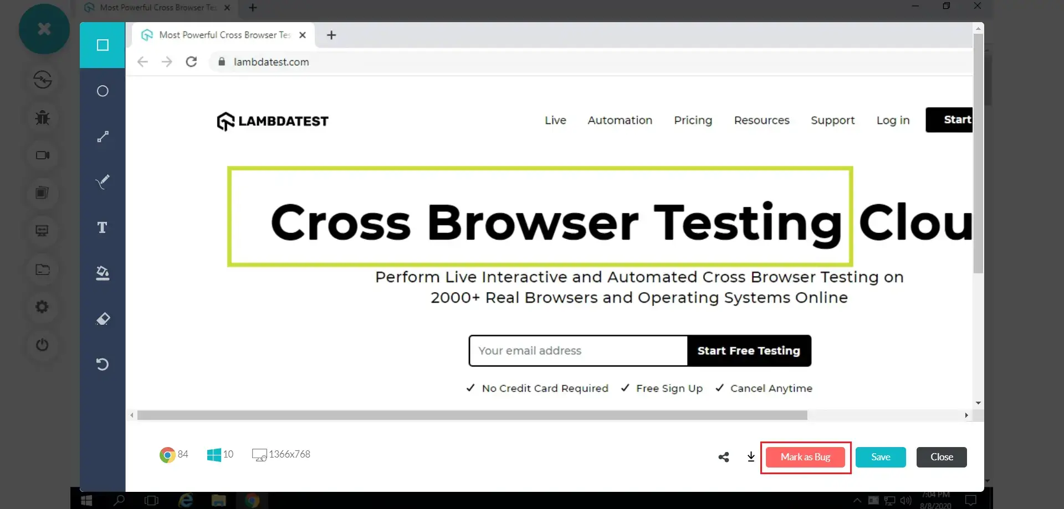Download the screenshot image
The height and width of the screenshot is (509, 1064).
coord(751,457)
